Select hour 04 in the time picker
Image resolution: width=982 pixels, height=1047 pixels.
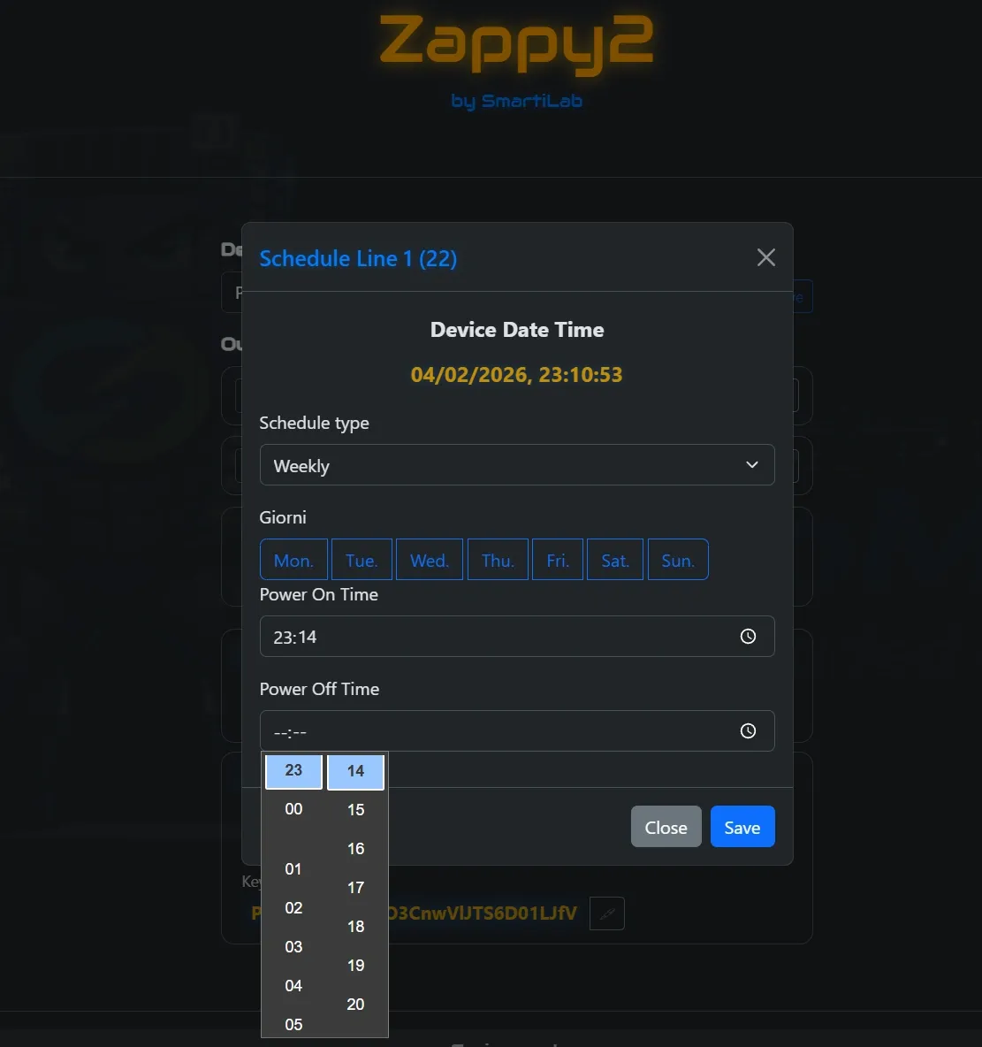(293, 986)
